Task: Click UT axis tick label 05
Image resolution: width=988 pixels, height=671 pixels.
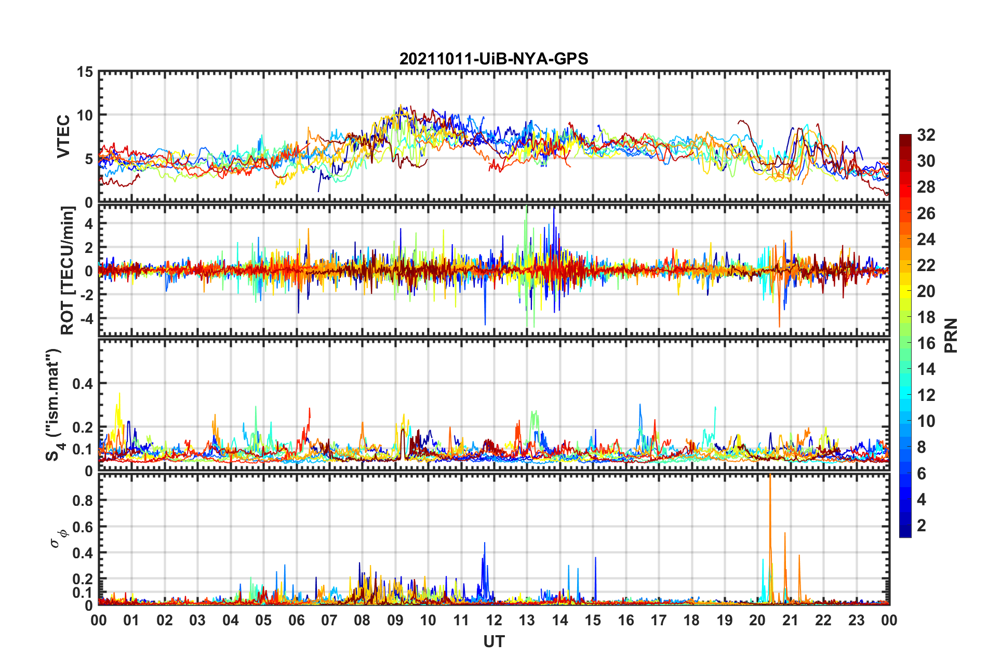Action: (x=263, y=620)
